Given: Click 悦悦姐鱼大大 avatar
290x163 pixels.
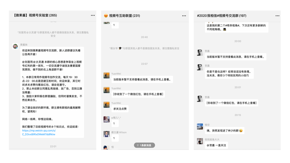Looking at the screenshot, I should click(x=200, y=141).
